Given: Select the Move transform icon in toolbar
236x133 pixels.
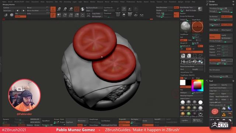Looking at the screenshot, I should (59, 9).
